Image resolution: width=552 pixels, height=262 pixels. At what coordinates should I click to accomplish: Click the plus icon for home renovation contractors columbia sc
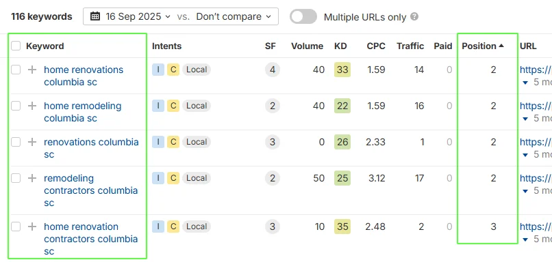[x=32, y=227]
